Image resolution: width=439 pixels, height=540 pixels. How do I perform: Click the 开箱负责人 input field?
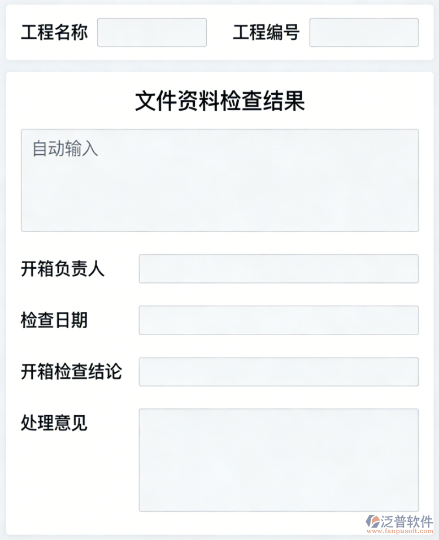(x=279, y=269)
